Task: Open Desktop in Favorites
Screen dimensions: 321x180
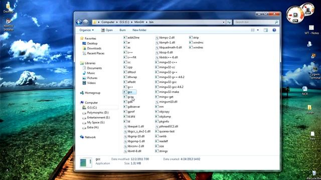Action: click(x=90, y=43)
